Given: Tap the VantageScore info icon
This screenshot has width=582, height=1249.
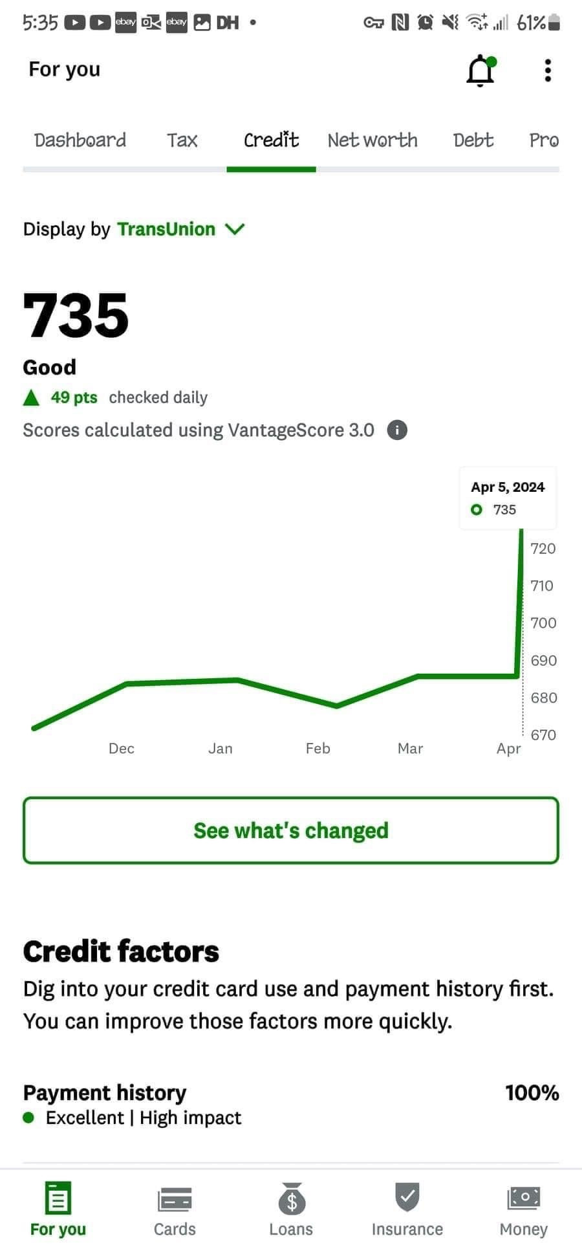Looking at the screenshot, I should [x=397, y=430].
